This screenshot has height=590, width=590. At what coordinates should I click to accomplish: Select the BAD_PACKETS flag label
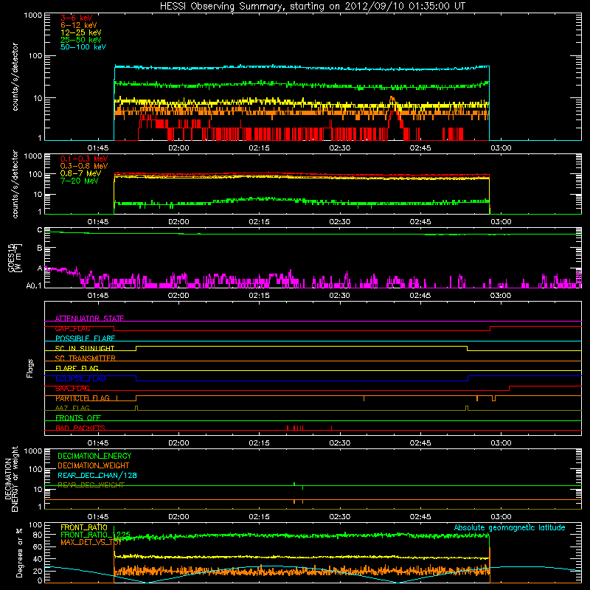tap(80, 428)
